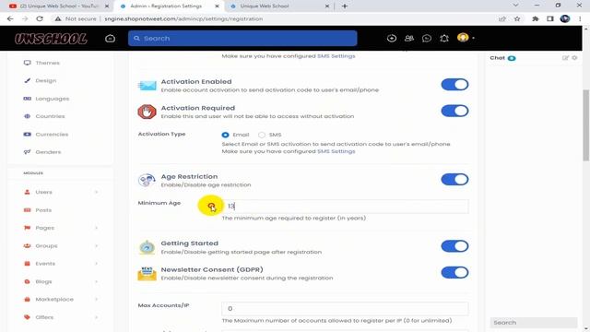The width and height of the screenshot is (590, 332).
Task: Click the UWSCHOOL logo
Action: [51, 39]
